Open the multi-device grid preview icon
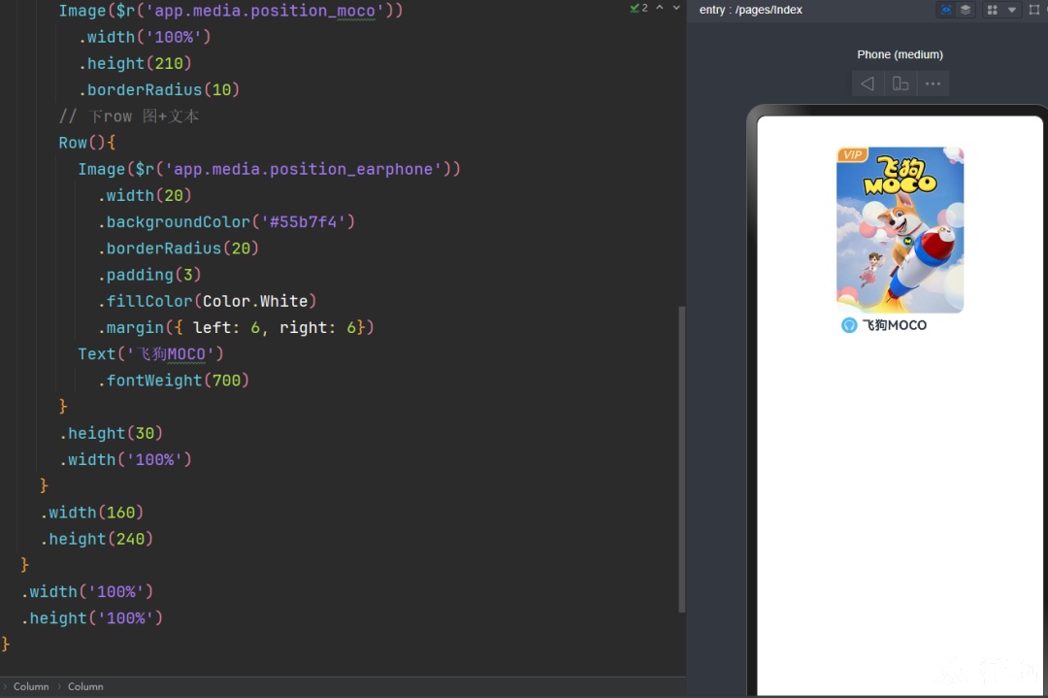 [x=993, y=10]
